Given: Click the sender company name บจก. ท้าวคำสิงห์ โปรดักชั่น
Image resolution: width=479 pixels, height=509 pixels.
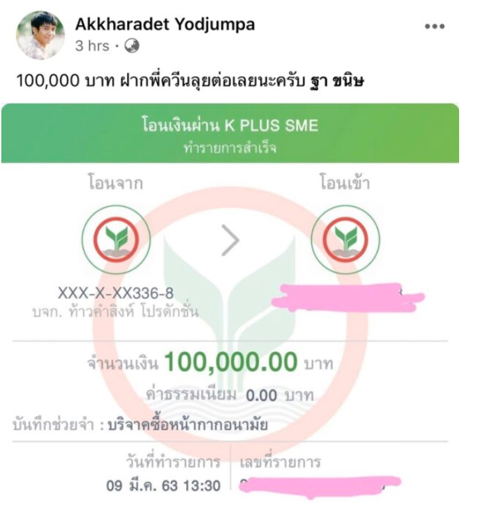Looking at the screenshot, I should [115, 311].
